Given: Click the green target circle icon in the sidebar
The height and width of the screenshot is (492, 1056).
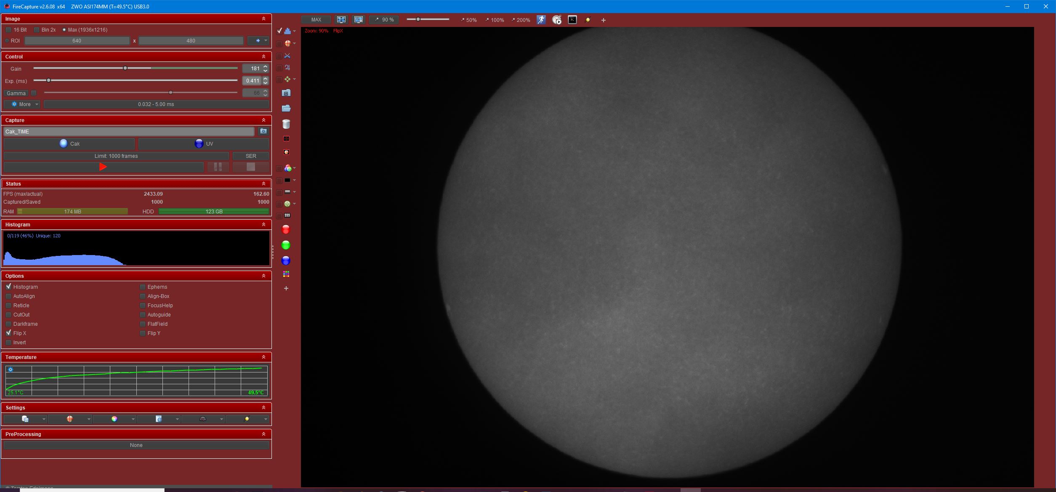Looking at the screenshot, I should (x=287, y=204).
